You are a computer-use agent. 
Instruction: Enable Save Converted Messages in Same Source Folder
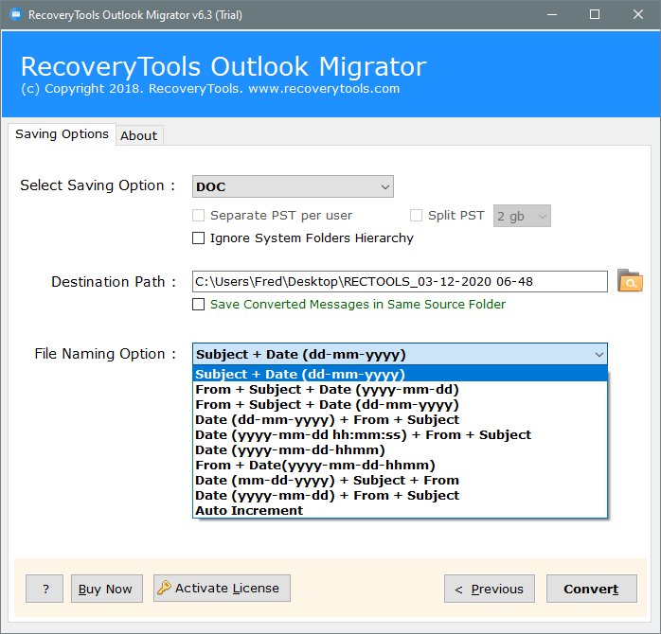[x=198, y=304]
